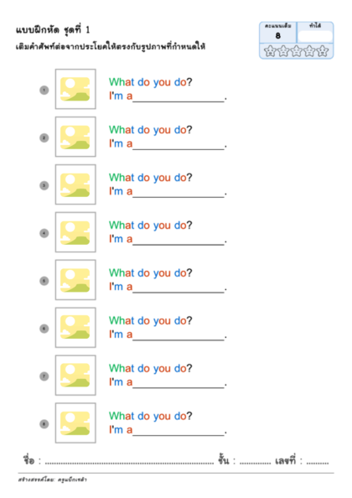Click the empty earned-score box at top right
The height and width of the screenshot is (498, 352).
tap(315, 36)
